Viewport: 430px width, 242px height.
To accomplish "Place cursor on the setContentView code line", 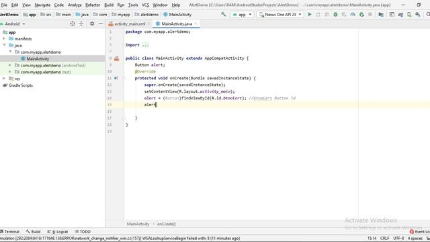I will pyautogui.click(x=189, y=91).
